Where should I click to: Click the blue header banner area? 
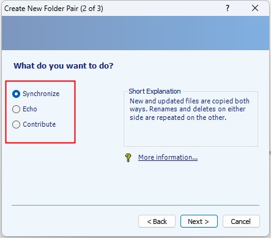click(135, 33)
